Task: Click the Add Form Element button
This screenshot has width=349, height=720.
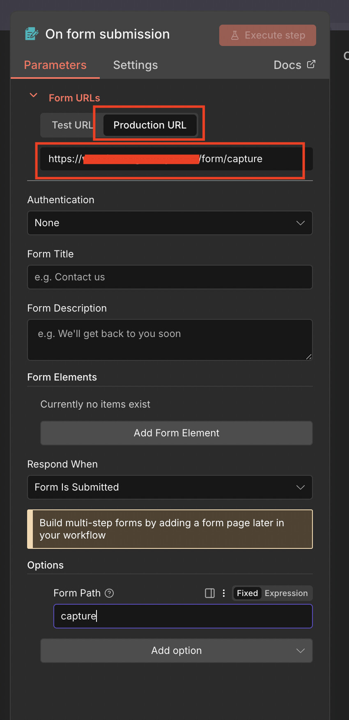Action: (177, 433)
